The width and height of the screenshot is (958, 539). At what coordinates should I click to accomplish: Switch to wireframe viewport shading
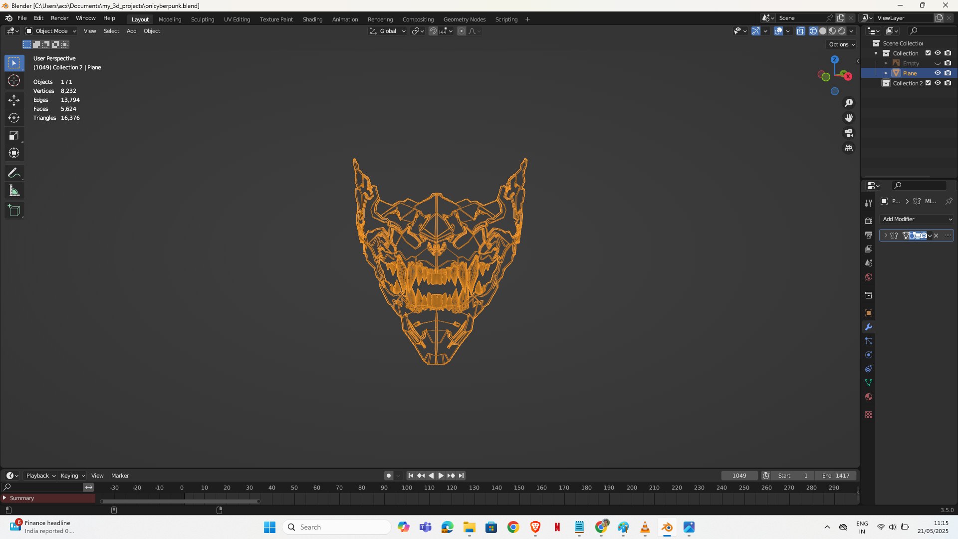tap(813, 31)
